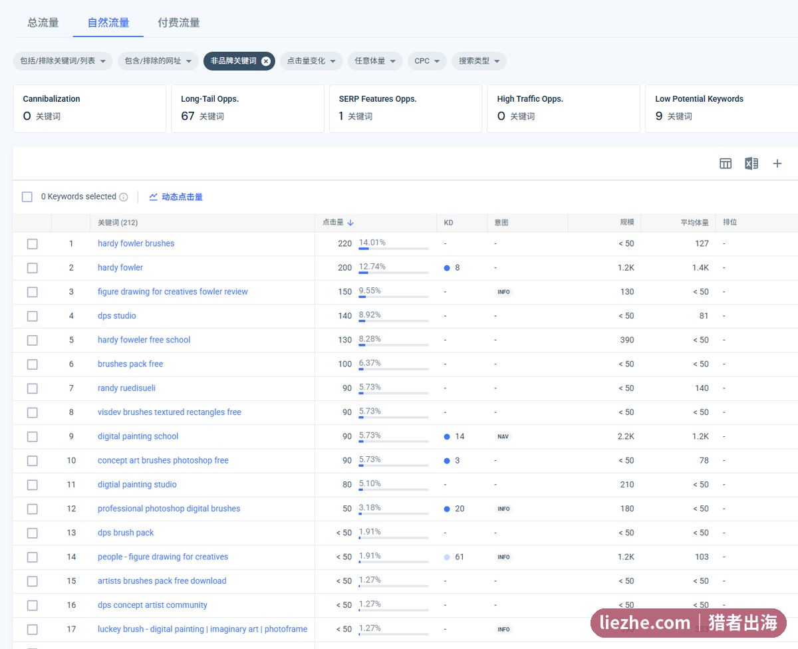Open the Long-Tail Opps. card

[247, 108]
